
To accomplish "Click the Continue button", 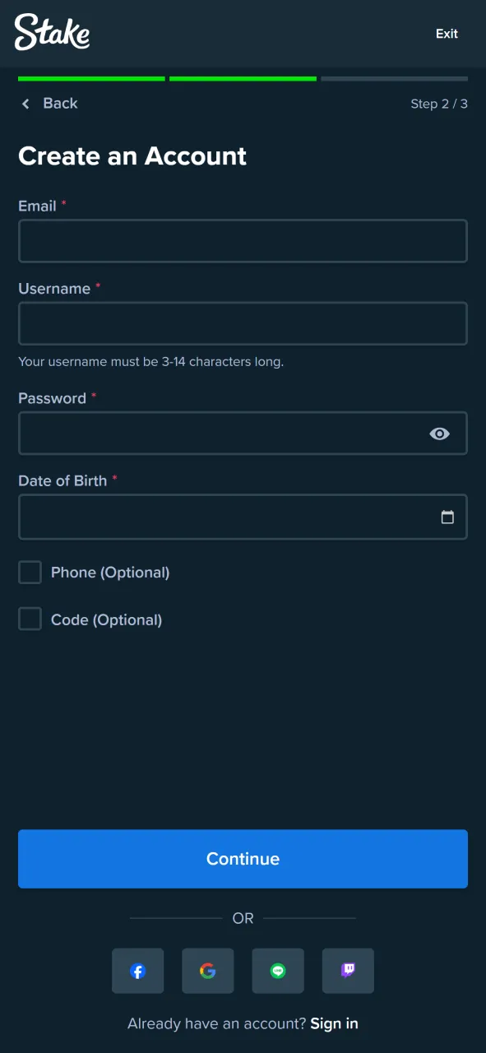I will [x=243, y=858].
